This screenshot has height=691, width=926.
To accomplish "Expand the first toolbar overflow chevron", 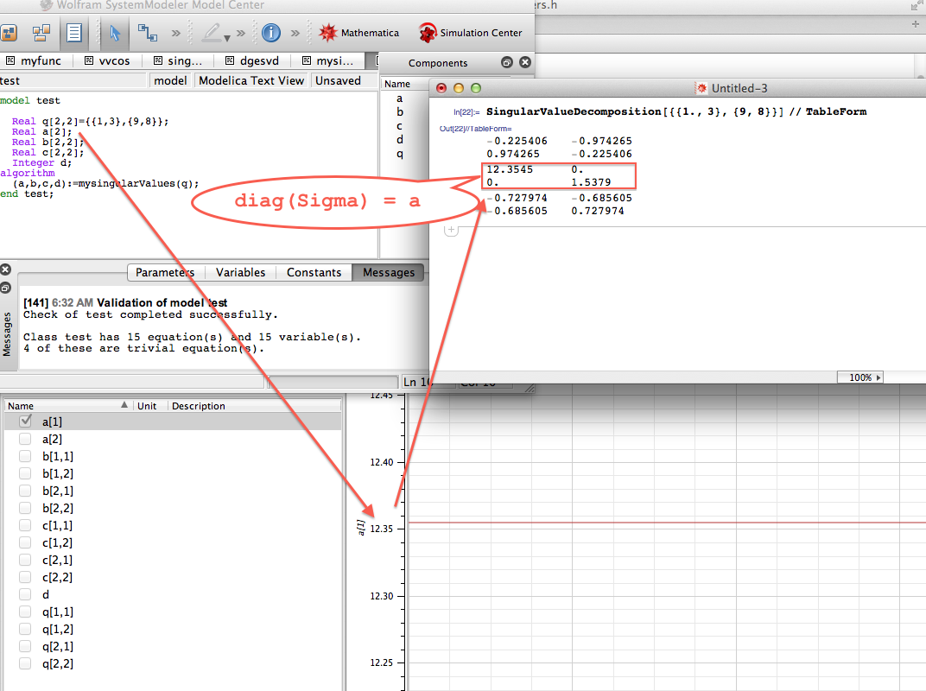I will [176, 33].
